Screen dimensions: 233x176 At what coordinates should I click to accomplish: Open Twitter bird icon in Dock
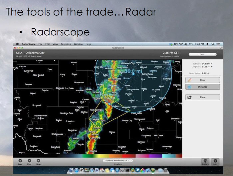coord(137,170)
